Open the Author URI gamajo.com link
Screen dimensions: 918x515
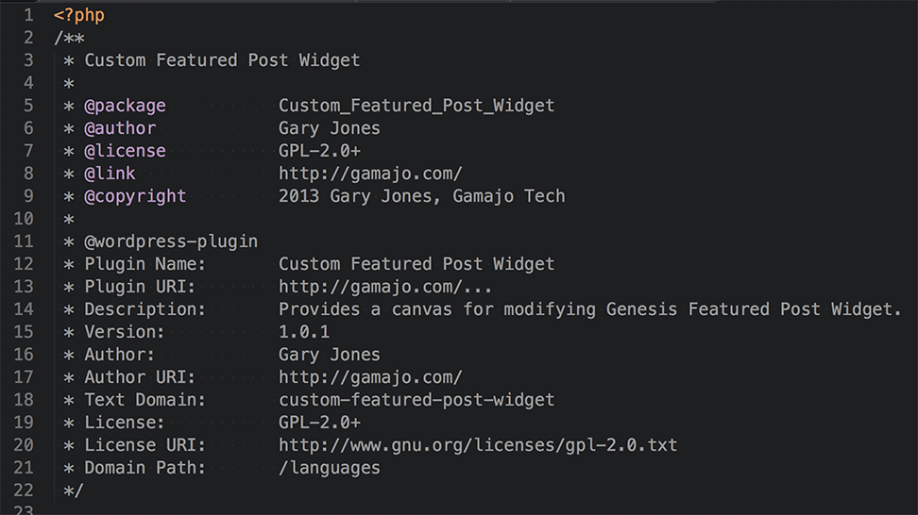coord(370,377)
